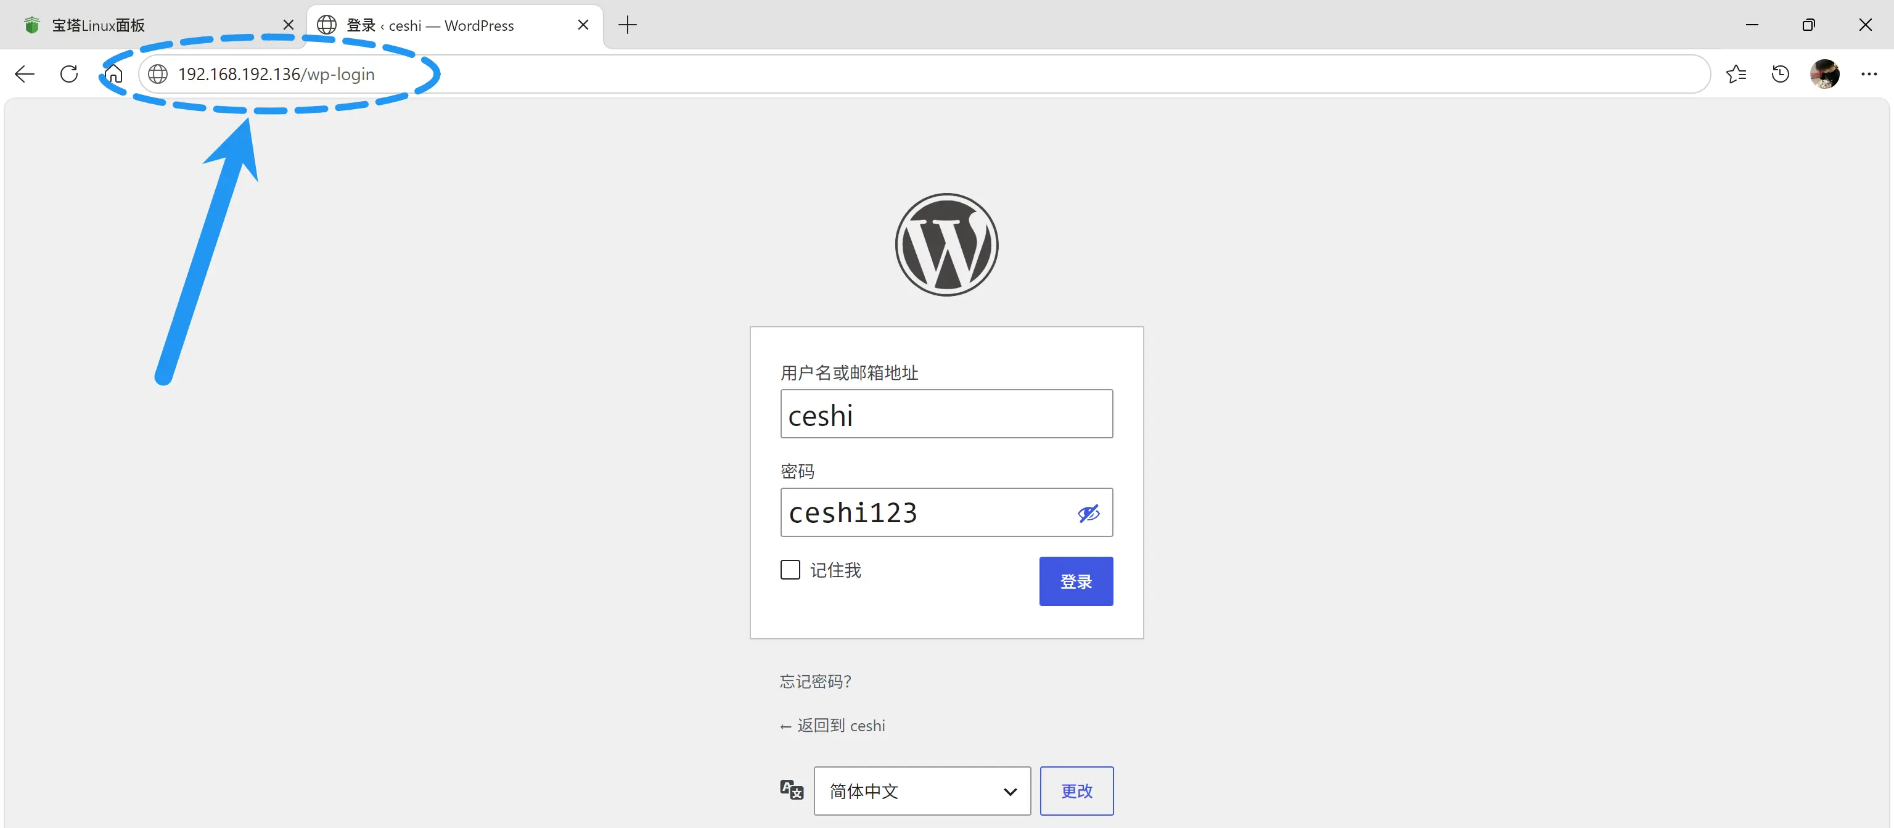Open the user profile avatar
1894x828 pixels.
(1824, 74)
